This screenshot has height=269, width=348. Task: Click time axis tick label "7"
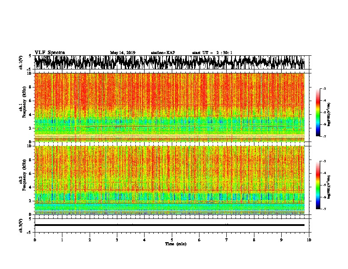point(227,240)
